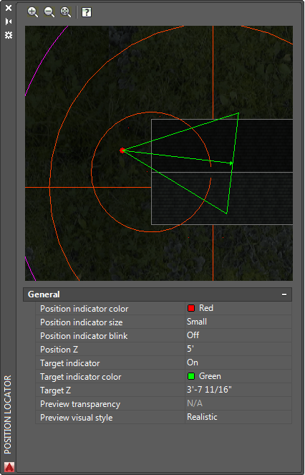Collapse the General section
The height and width of the screenshot is (475, 305).
[284, 294]
